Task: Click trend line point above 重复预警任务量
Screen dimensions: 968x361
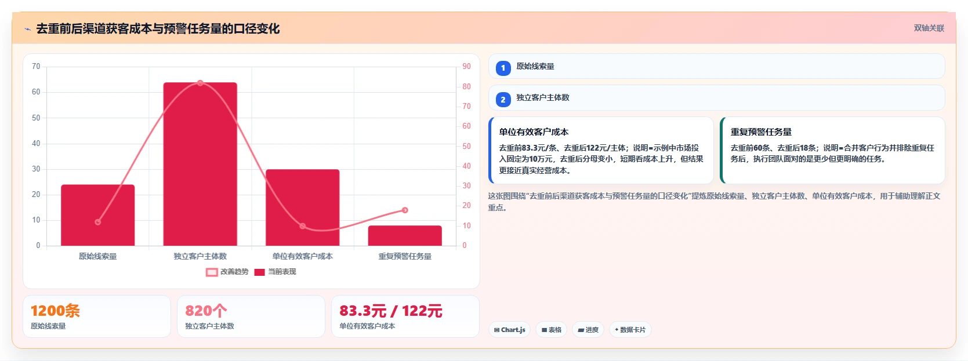Action: (x=405, y=210)
